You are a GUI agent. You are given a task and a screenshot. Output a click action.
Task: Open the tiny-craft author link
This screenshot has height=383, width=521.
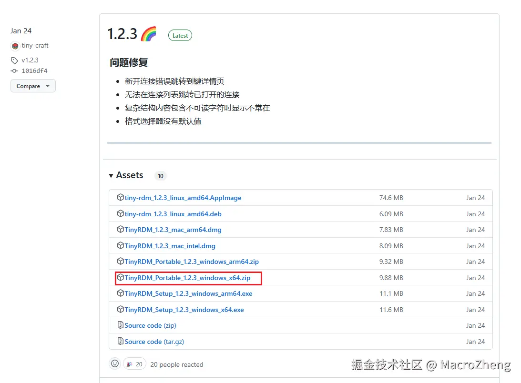pos(35,46)
